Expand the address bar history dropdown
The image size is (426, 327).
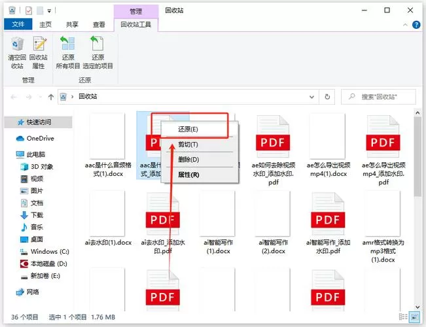tap(312, 97)
